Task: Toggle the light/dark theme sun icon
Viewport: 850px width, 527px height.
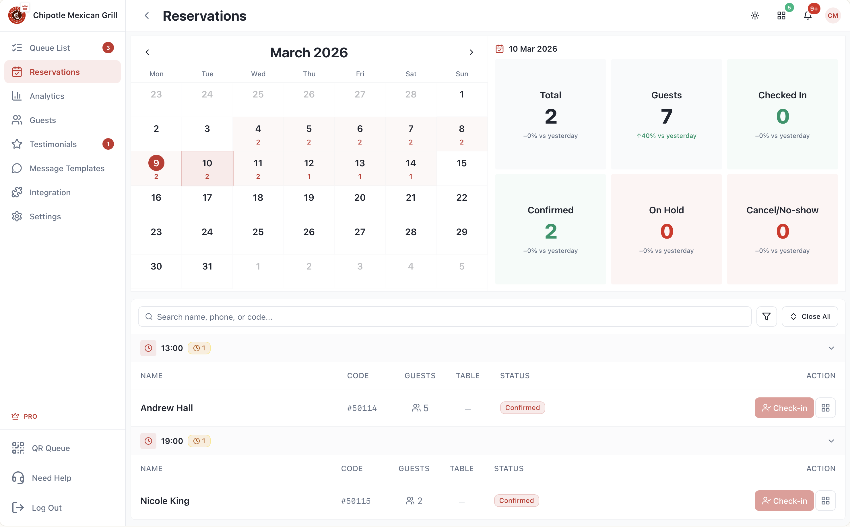Action: 755,16
